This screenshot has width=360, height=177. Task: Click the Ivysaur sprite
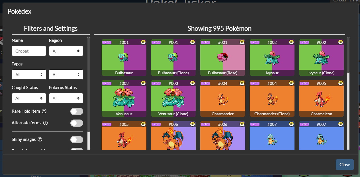click(272, 57)
